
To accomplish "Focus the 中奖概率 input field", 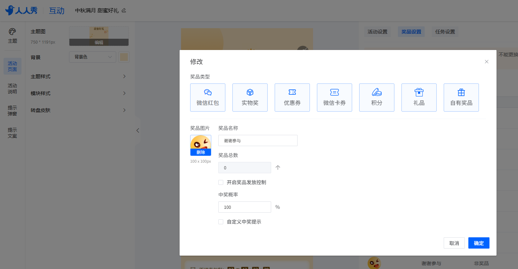I will coord(245,207).
